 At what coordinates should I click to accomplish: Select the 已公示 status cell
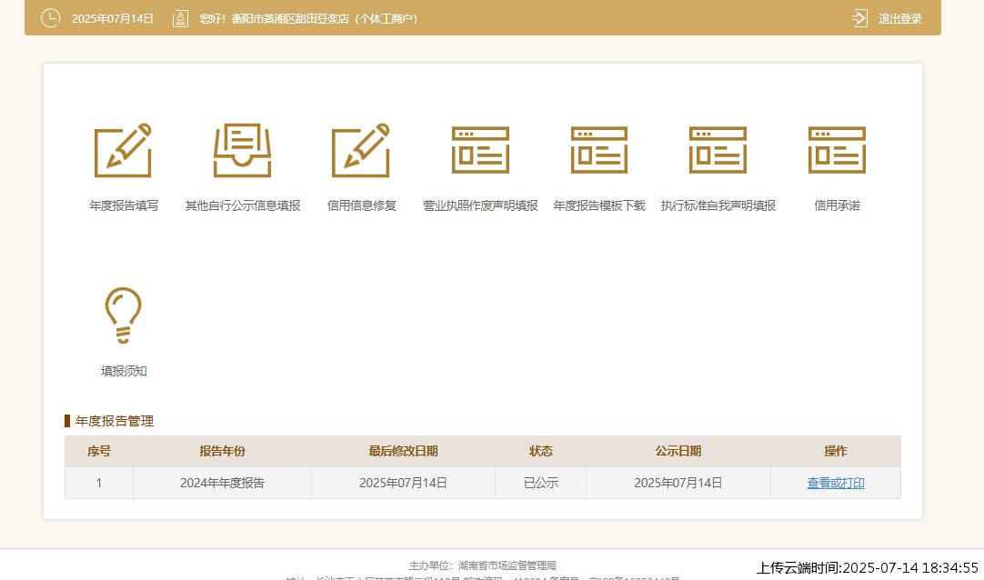(x=541, y=483)
